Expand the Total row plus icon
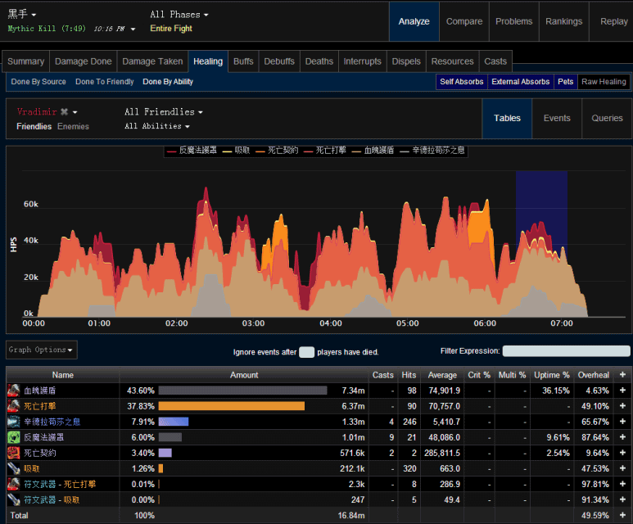The width and height of the screenshot is (633, 524). pyautogui.click(x=622, y=515)
